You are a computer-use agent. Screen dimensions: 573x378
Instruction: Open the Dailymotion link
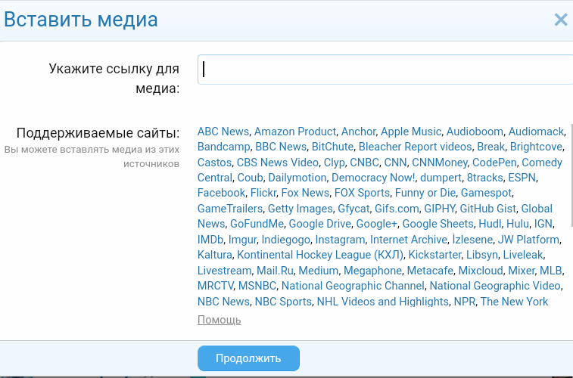297,178
